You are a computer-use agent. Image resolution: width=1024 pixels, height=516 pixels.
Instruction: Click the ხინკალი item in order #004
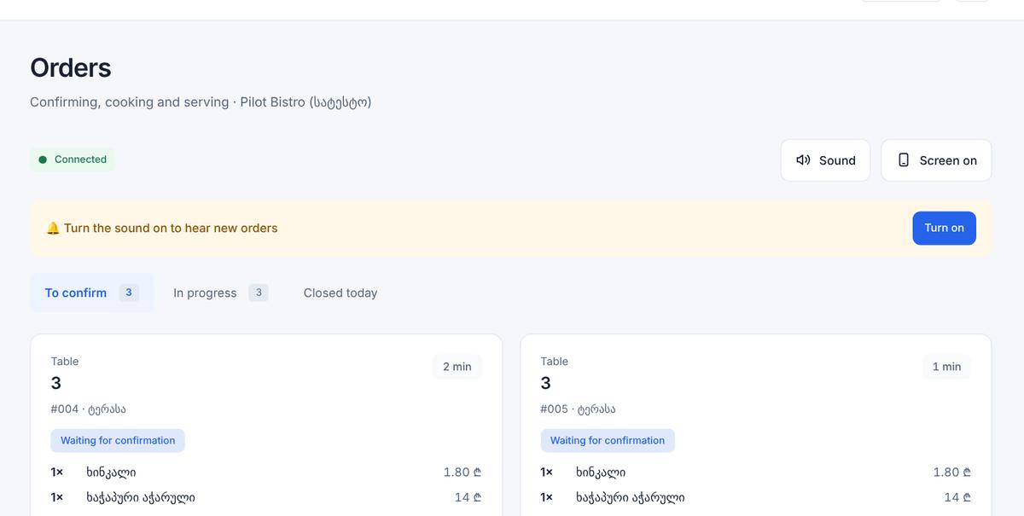pos(111,473)
